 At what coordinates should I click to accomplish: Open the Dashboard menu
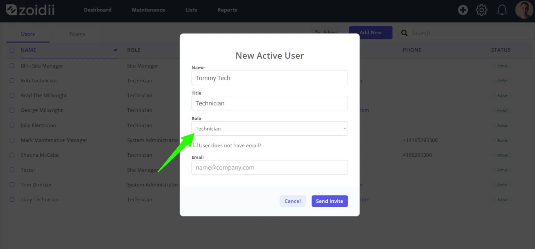(98, 10)
